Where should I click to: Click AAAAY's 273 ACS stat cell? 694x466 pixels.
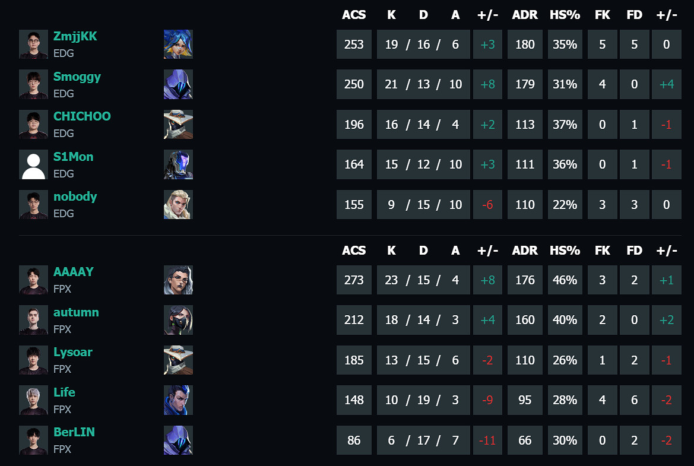point(354,280)
